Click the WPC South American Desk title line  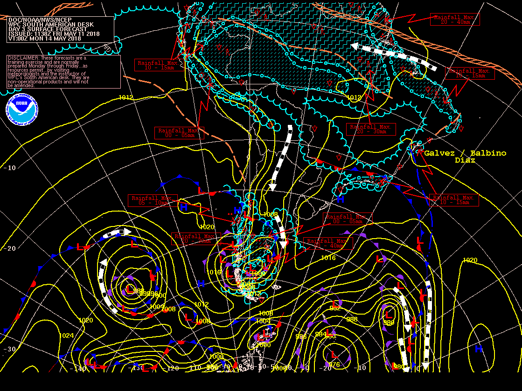tap(51, 24)
